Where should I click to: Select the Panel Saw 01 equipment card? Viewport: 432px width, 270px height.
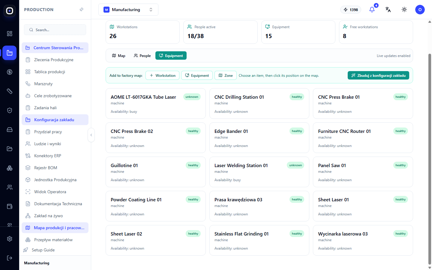[363, 172]
